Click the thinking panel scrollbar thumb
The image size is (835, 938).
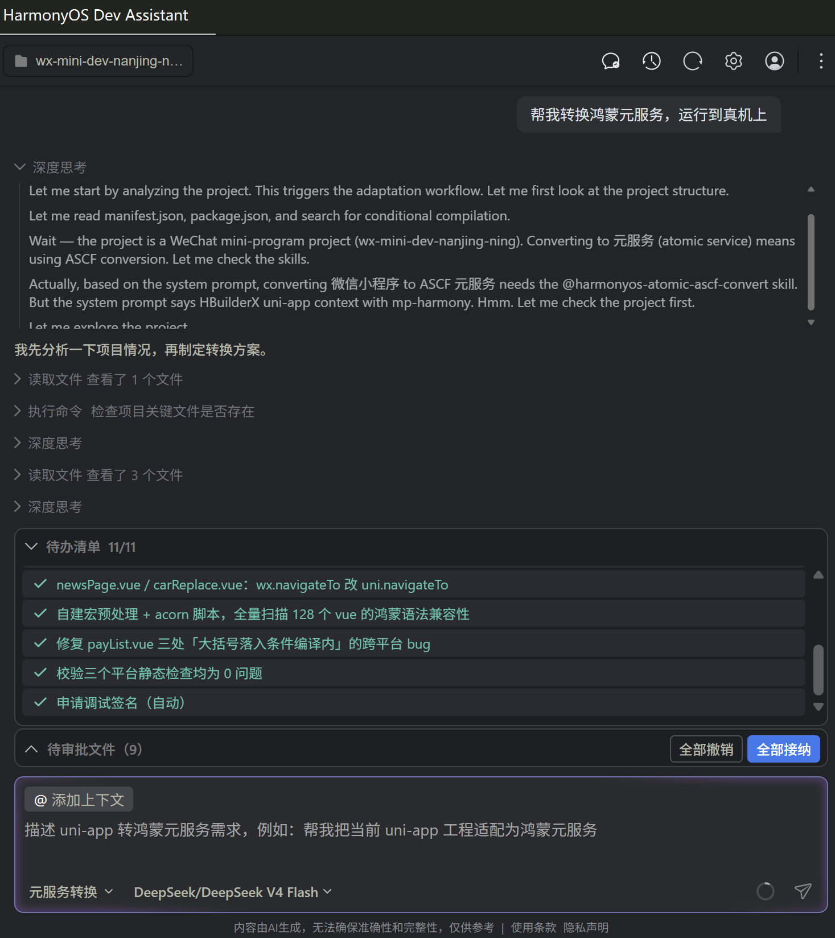(811, 262)
